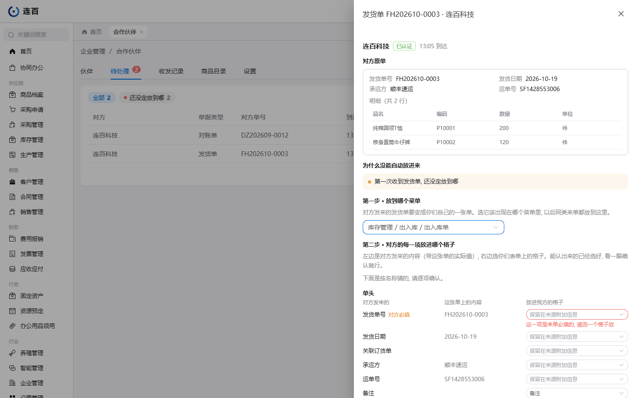
Task: Open 资源预定 calendar icon entry
Action: (x=12, y=311)
